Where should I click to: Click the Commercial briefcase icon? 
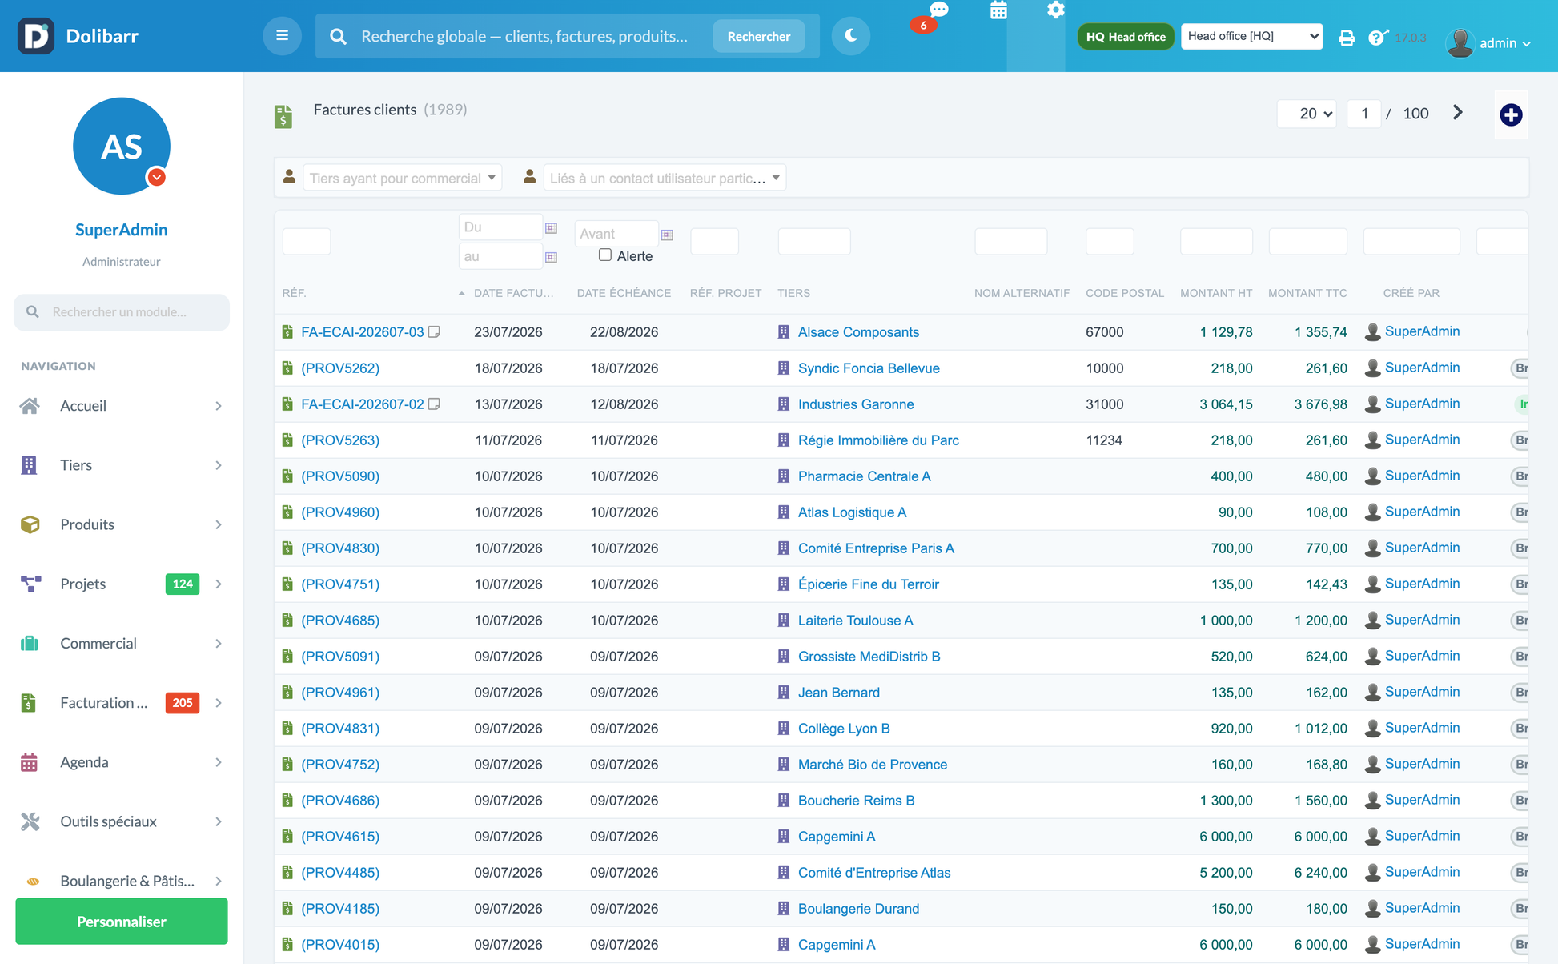coord(30,643)
